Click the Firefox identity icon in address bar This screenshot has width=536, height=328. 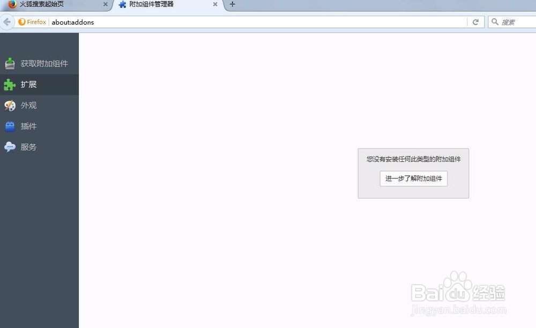tap(22, 22)
